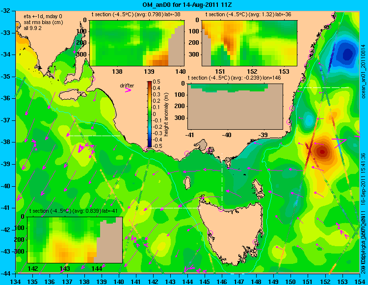Image resolution: width=368 pixels, height=285 pixels.
Task: Click the title "OM_anD0 for 14-Aug-2011 11Z"
Action: [187, 5]
